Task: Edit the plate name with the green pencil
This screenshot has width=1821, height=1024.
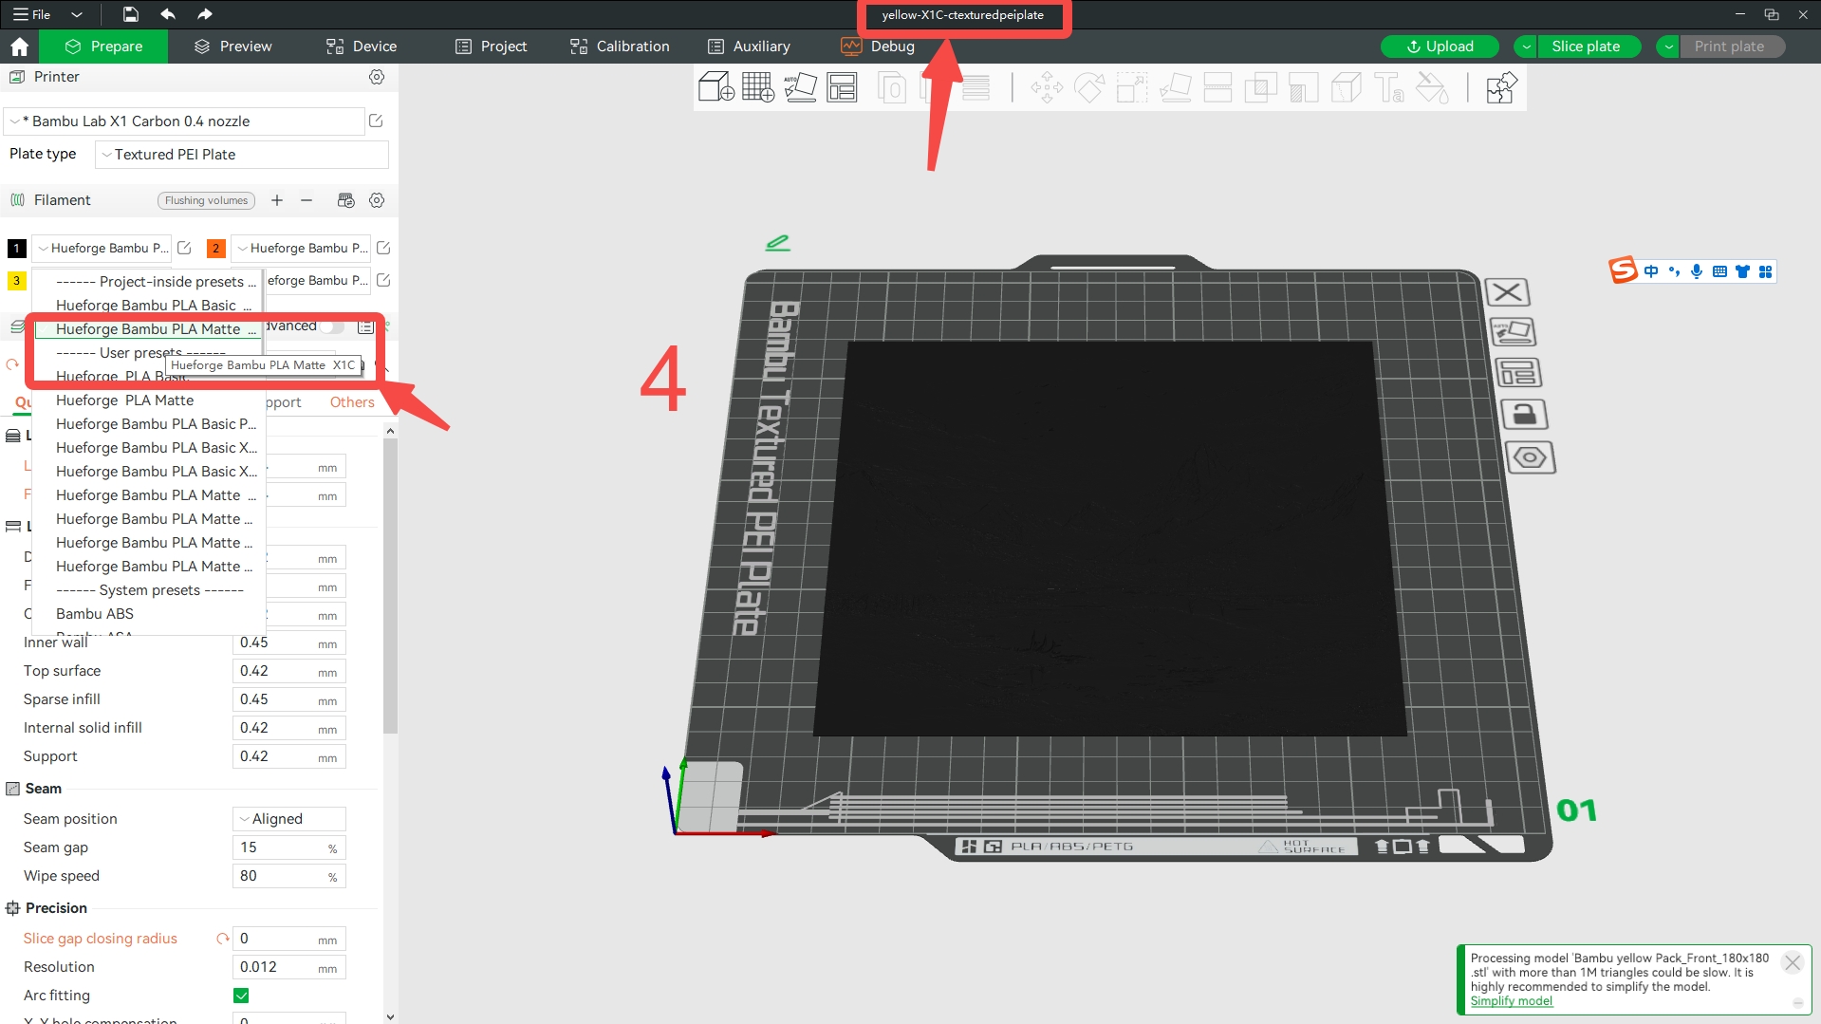Action: pyautogui.click(x=777, y=243)
